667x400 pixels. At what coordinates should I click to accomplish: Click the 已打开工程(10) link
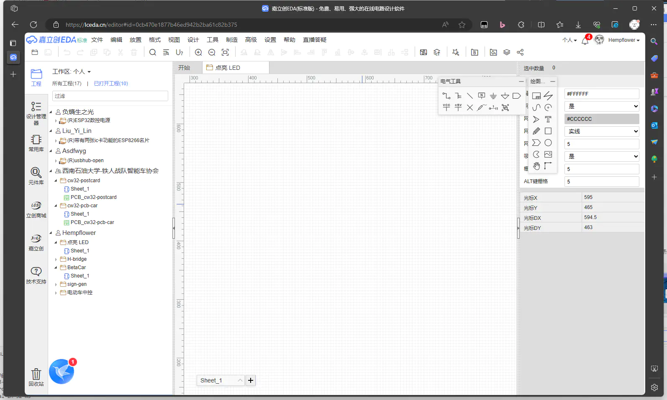pos(111,84)
